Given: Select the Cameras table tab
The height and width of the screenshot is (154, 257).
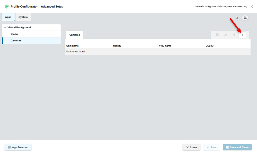Looking at the screenshot, I should 74,35.
